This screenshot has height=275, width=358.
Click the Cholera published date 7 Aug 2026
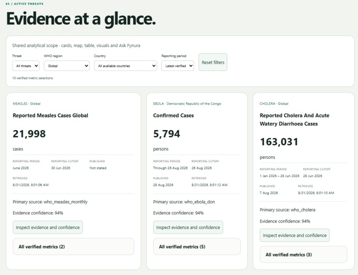tap(269, 193)
